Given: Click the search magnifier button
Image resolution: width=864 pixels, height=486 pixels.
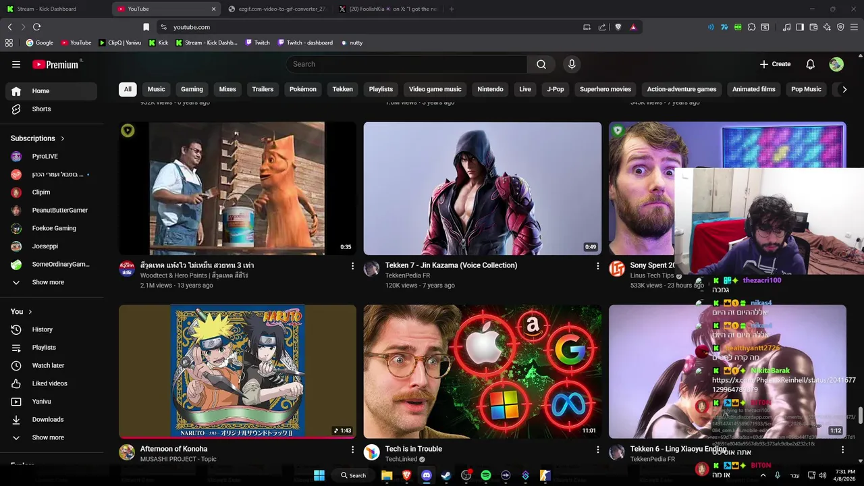Looking at the screenshot, I should (541, 64).
